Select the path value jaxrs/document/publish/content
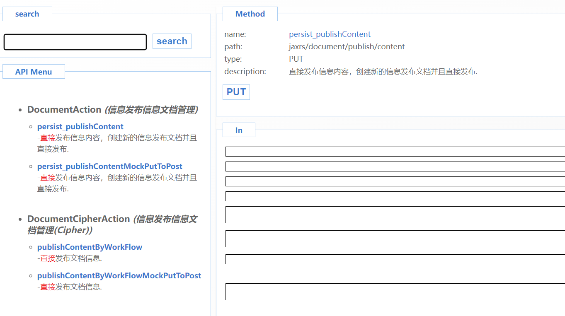The width and height of the screenshot is (565, 316). click(347, 46)
